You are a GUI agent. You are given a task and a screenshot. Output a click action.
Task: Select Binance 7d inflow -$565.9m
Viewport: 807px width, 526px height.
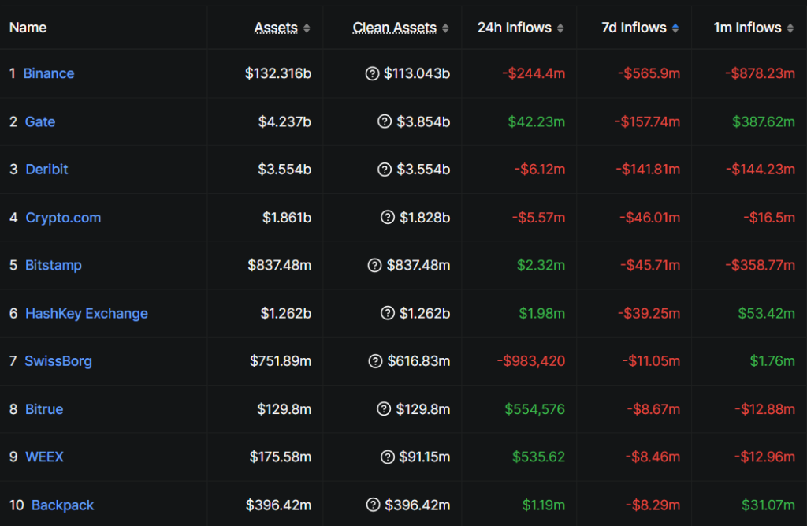tap(649, 73)
